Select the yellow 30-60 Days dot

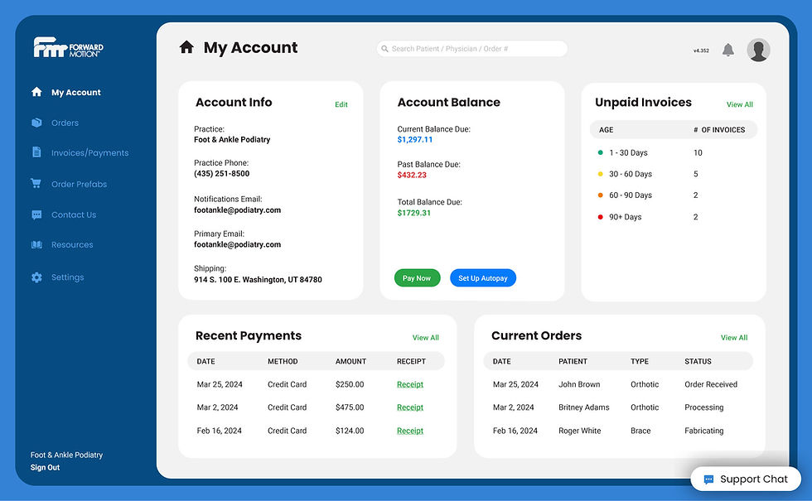click(599, 174)
